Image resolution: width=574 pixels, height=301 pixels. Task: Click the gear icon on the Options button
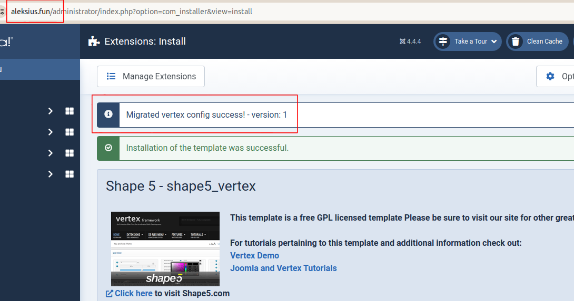(550, 76)
